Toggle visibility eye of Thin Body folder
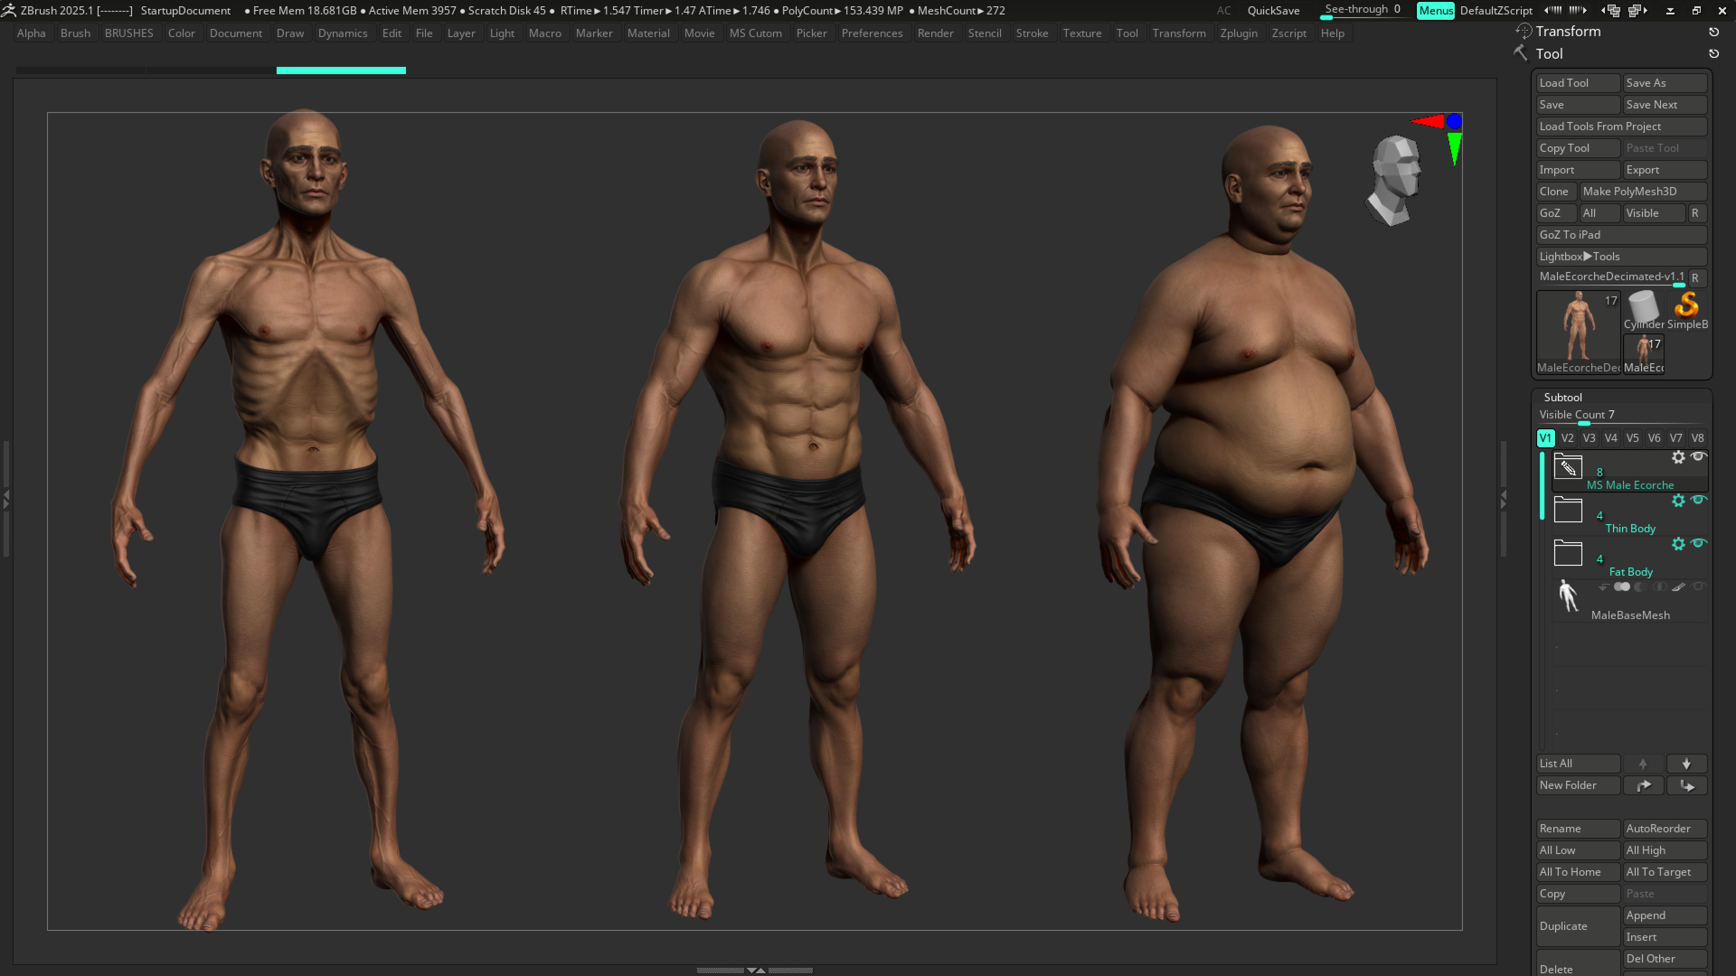The width and height of the screenshot is (1736, 976). click(x=1698, y=500)
